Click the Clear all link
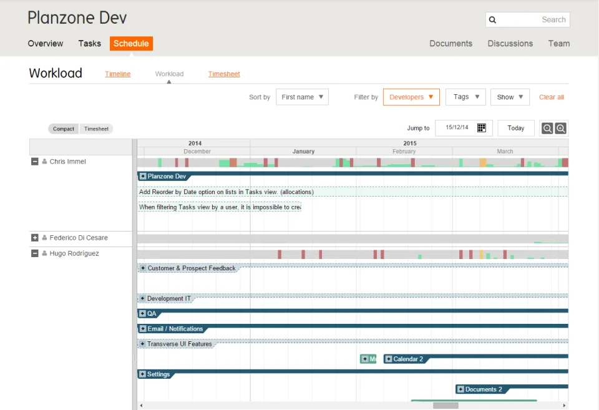 [x=551, y=97]
